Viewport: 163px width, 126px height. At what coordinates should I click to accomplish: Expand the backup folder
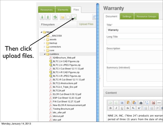[44, 43]
